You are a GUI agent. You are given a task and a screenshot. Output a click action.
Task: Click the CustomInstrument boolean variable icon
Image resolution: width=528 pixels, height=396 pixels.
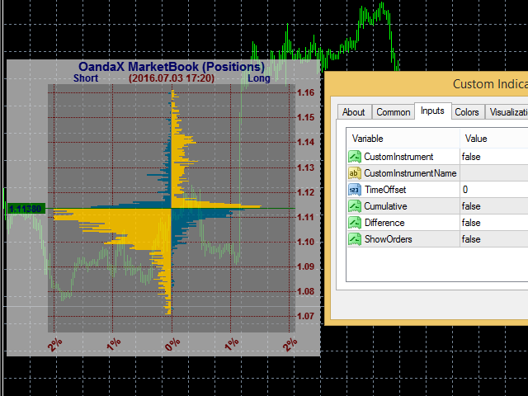click(x=355, y=157)
